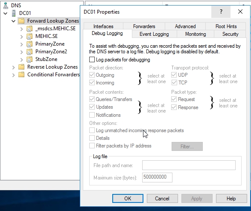The image size is (251, 211).
Task: Expand the StubZone node
Action: click(22, 60)
